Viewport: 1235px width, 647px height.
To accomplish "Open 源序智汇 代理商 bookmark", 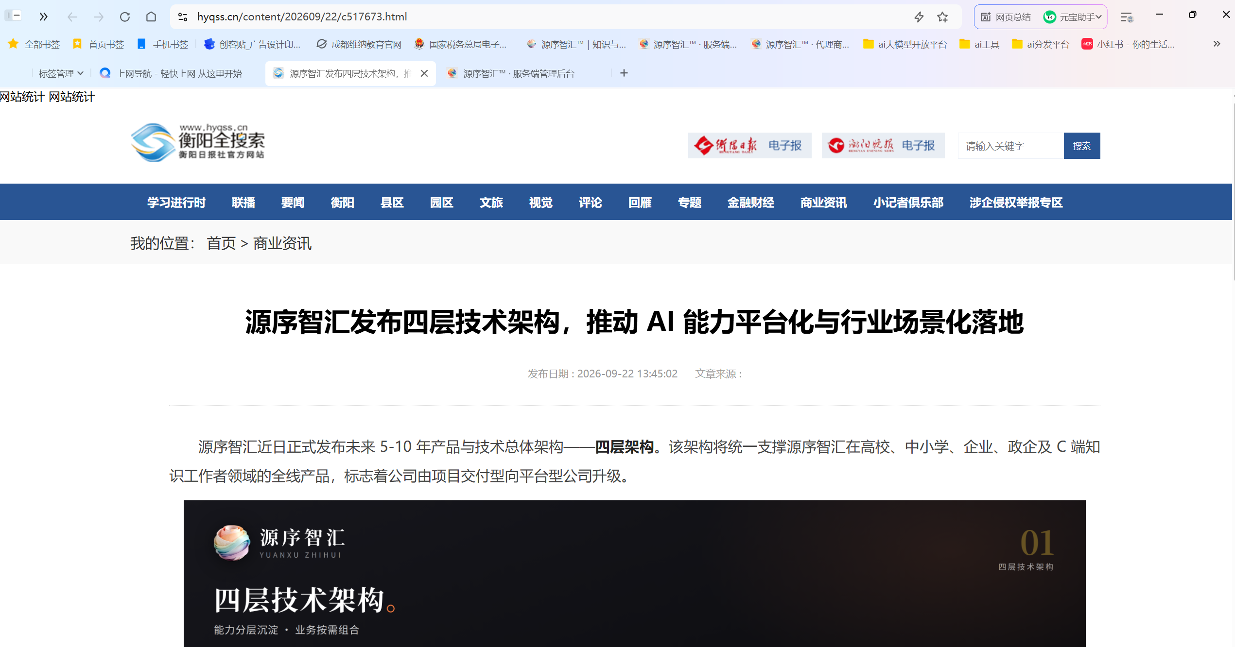I will pyautogui.click(x=800, y=44).
